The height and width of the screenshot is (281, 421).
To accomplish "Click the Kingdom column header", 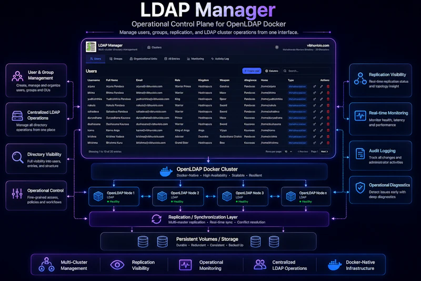I will coord(203,80).
